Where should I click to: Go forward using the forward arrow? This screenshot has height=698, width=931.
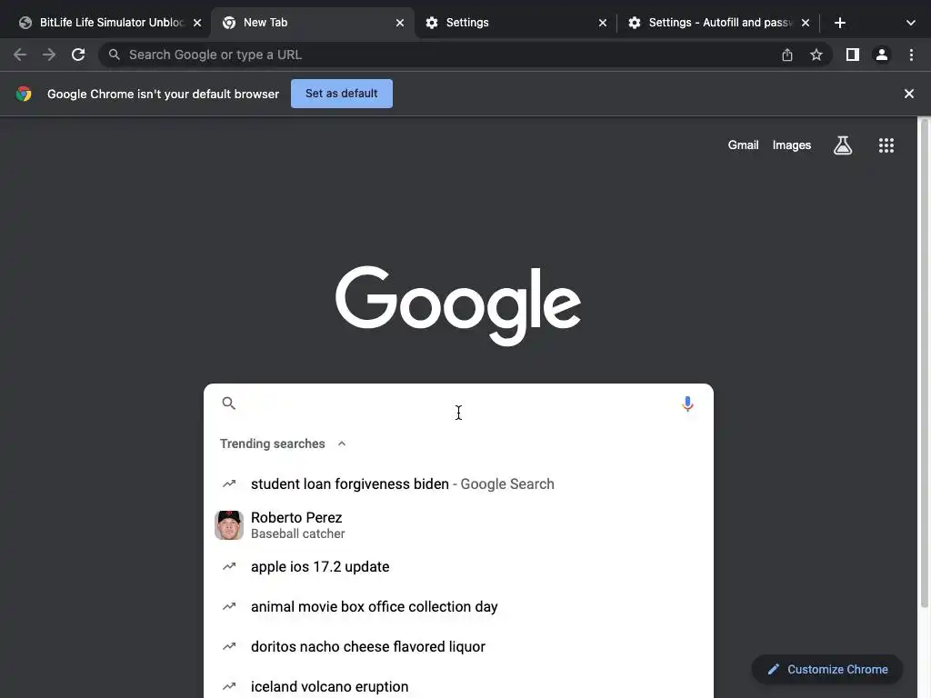(49, 55)
